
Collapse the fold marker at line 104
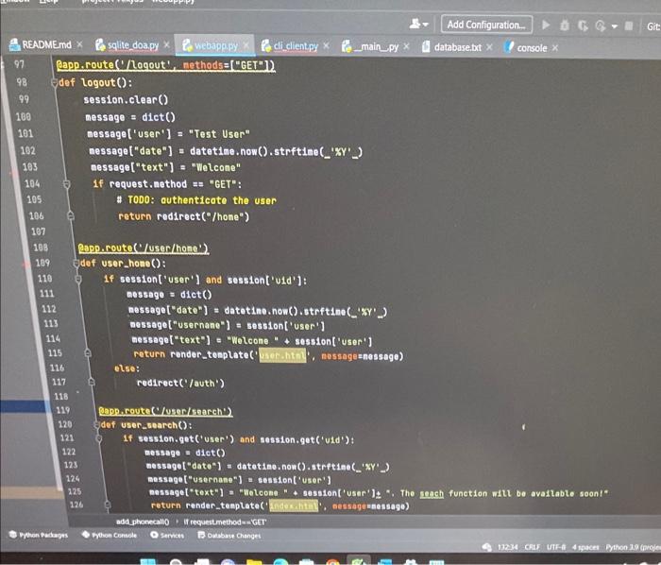click(x=66, y=184)
